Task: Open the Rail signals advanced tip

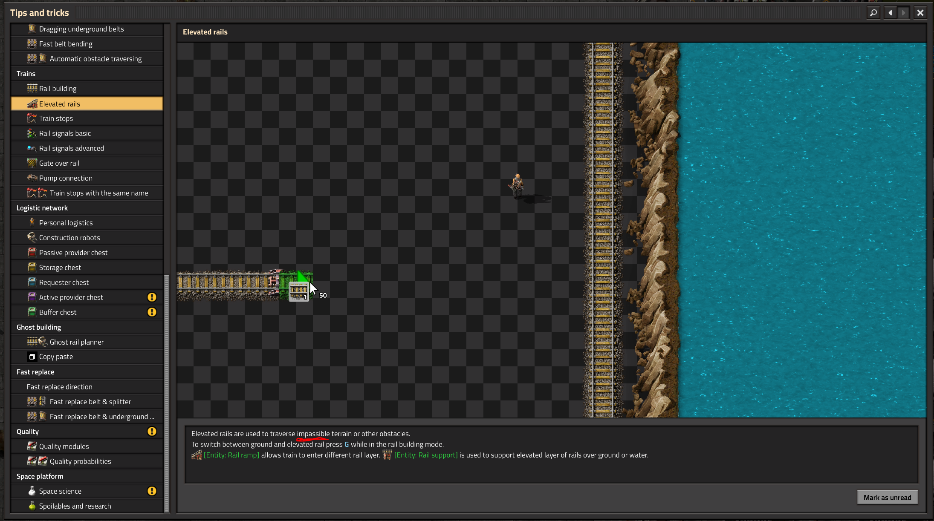Action: tap(71, 148)
